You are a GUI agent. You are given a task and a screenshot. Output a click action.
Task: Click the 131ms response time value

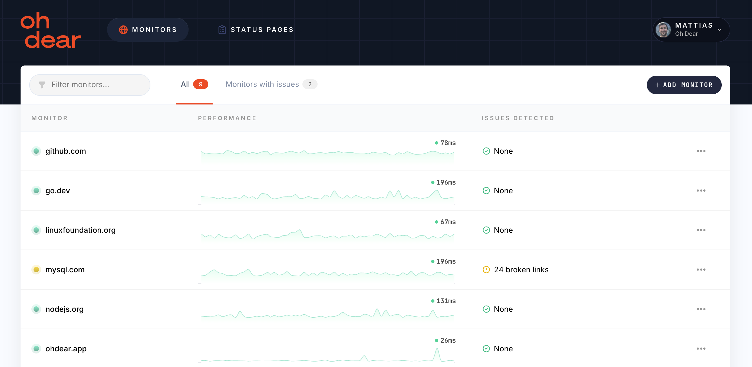[446, 301]
